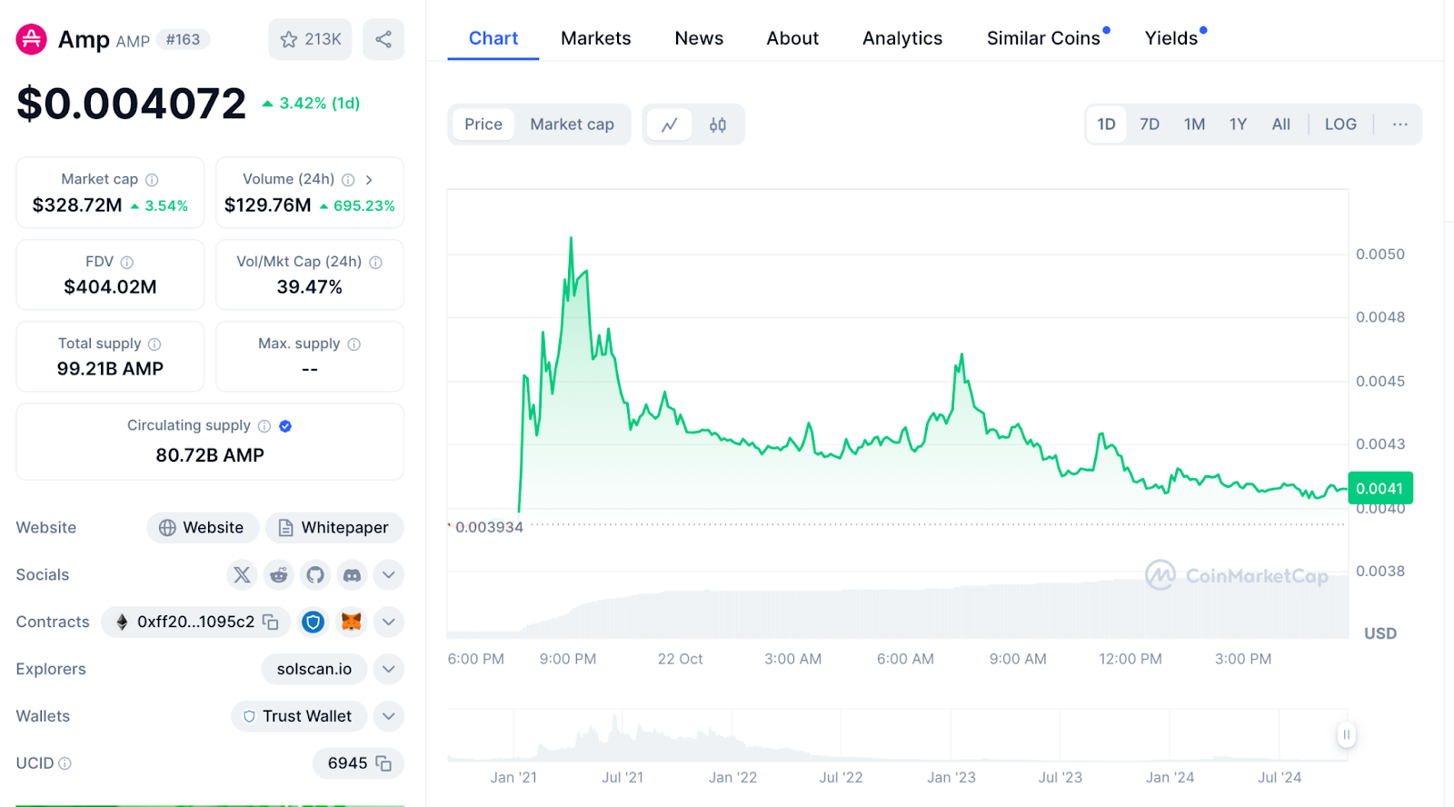Select All time range
Image resolution: width=1454 pixels, height=807 pixels.
click(1281, 125)
